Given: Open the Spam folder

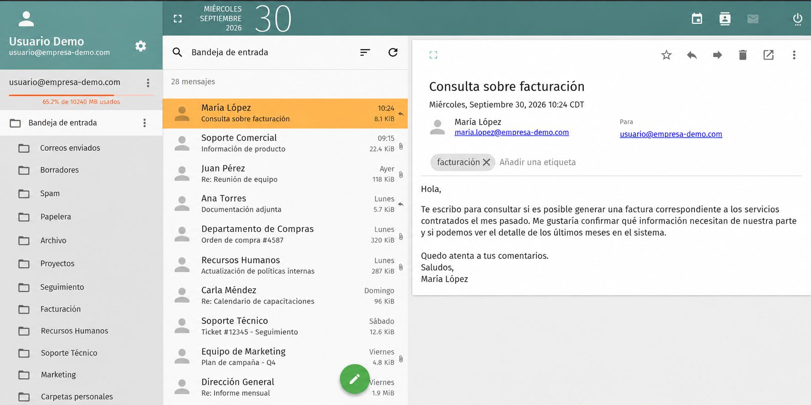Looking at the screenshot, I should [x=81, y=194].
